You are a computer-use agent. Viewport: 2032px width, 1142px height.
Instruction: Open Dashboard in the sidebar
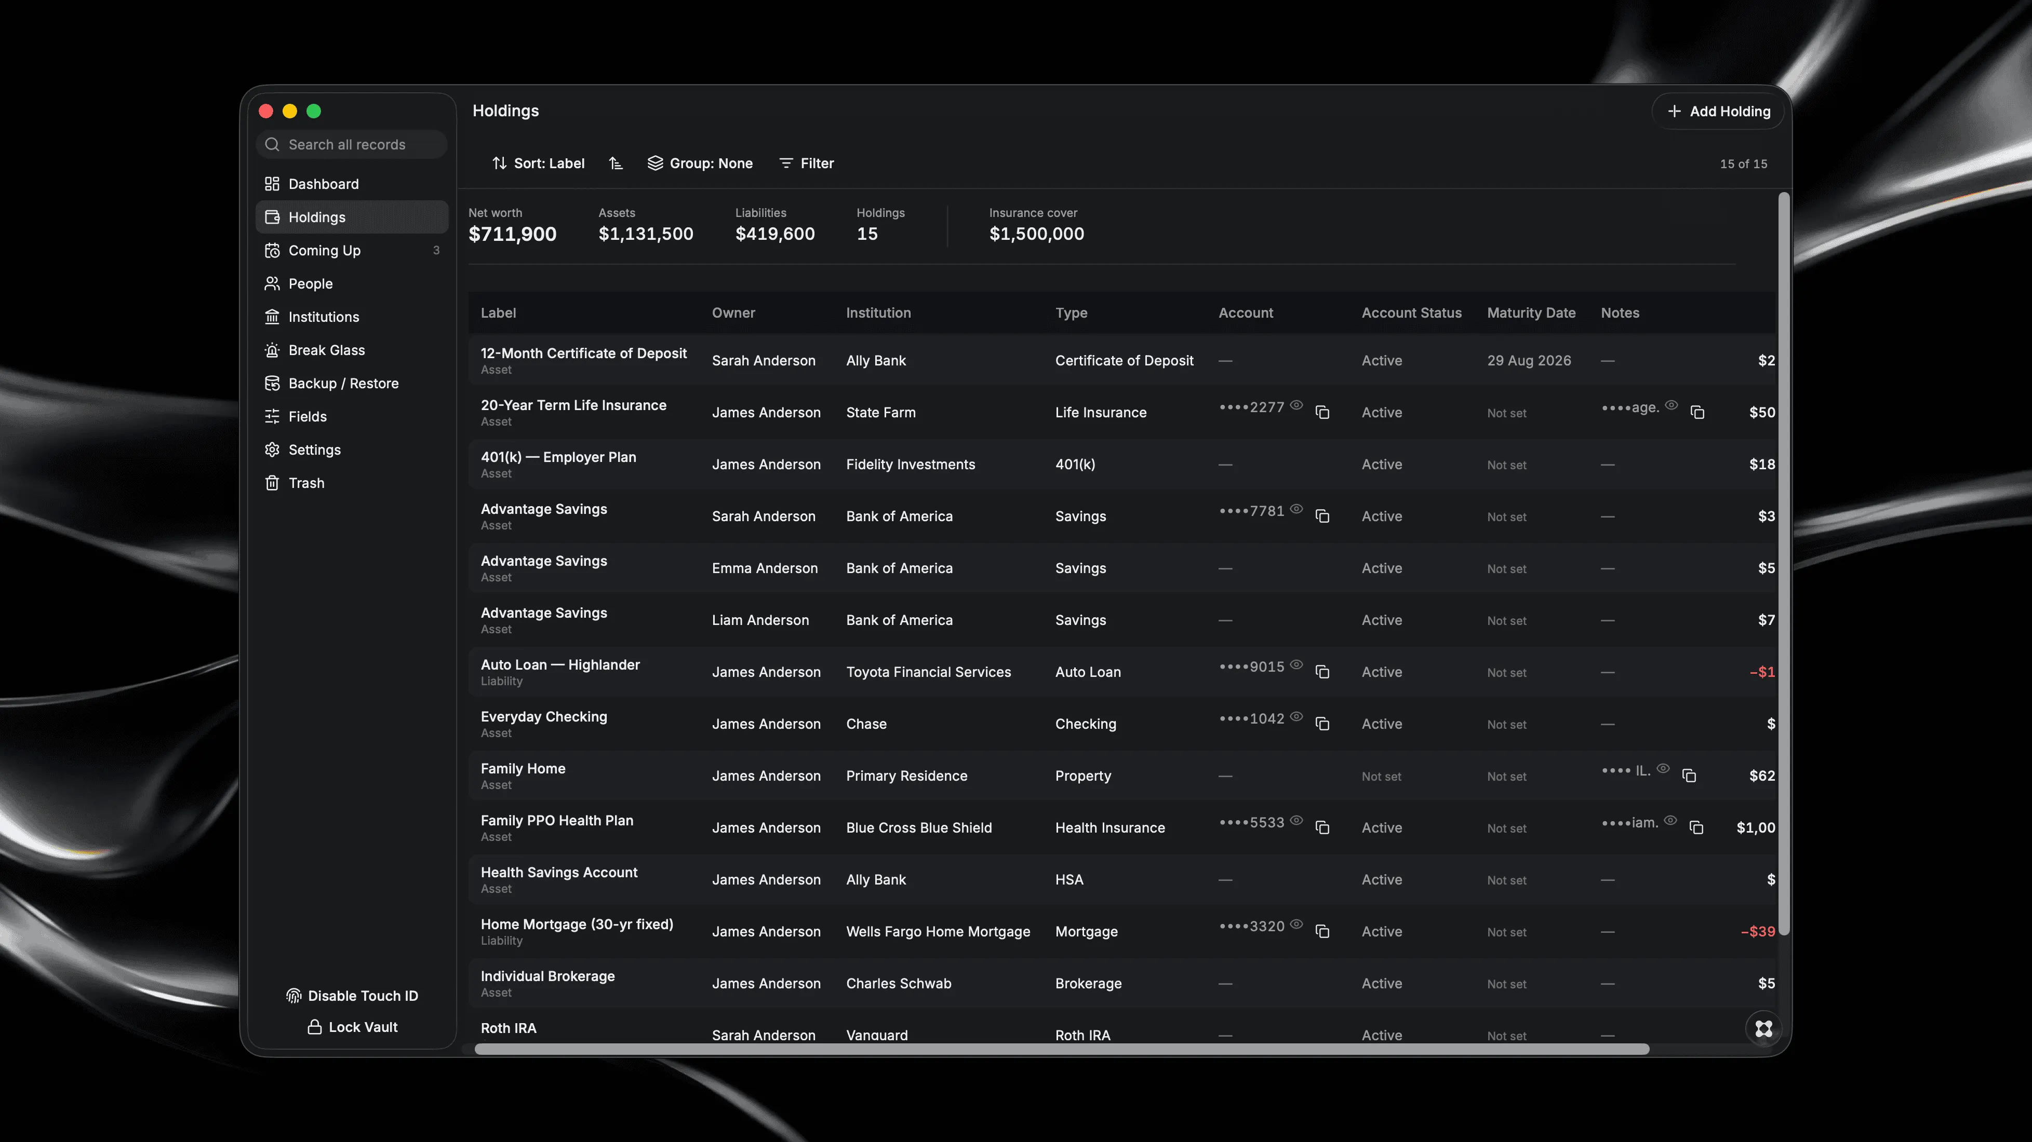pos(352,184)
